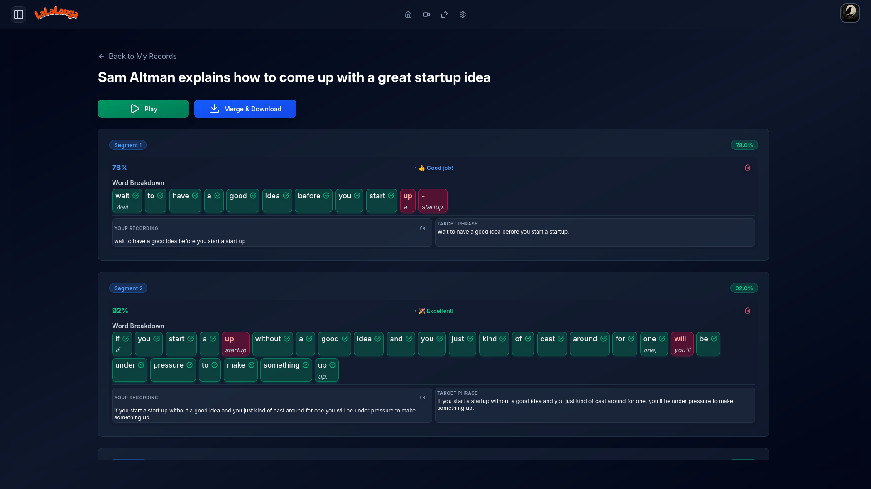Click the mismatched 'will' word chip
The image size is (871, 489).
click(x=682, y=344)
